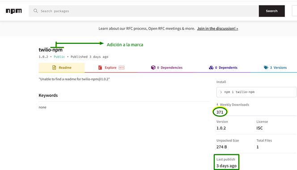
Task: Copy the npm i twilio-npm install command
Action: tap(256, 92)
